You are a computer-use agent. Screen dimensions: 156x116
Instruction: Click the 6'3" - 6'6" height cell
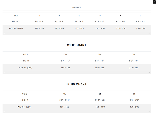point(134,100)
